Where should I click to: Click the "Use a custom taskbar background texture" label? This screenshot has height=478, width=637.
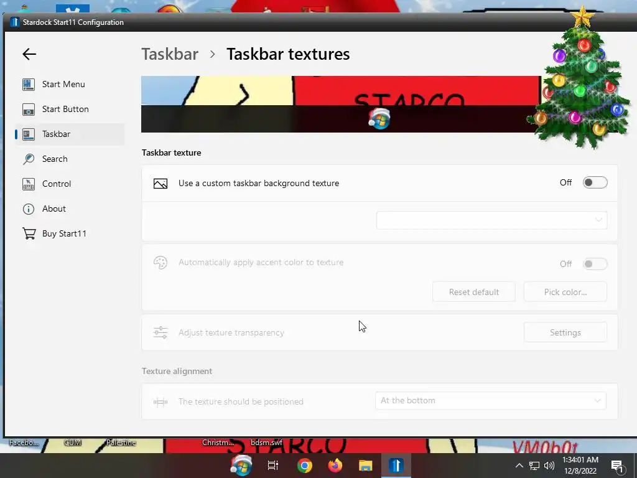tap(259, 184)
